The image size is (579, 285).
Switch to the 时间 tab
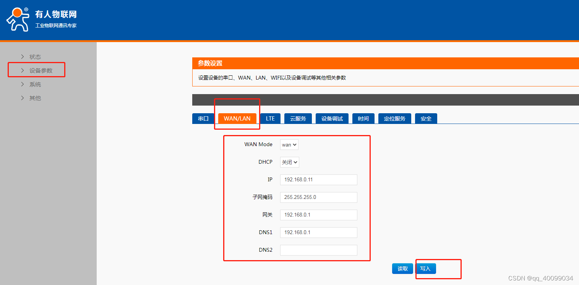pyautogui.click(x=363, y=119)
